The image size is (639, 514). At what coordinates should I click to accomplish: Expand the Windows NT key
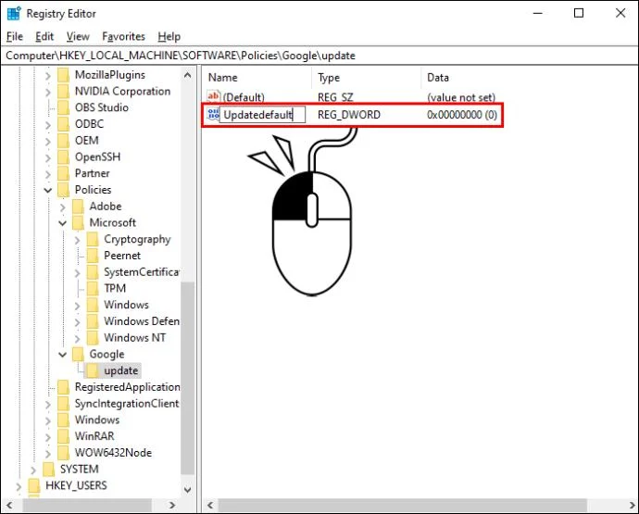click(x=77, y=338)
